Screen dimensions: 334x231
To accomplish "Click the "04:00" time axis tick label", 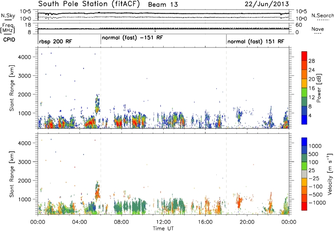I will coord(80,222).
